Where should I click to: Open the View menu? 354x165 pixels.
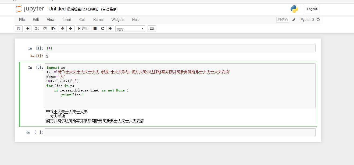51,20
